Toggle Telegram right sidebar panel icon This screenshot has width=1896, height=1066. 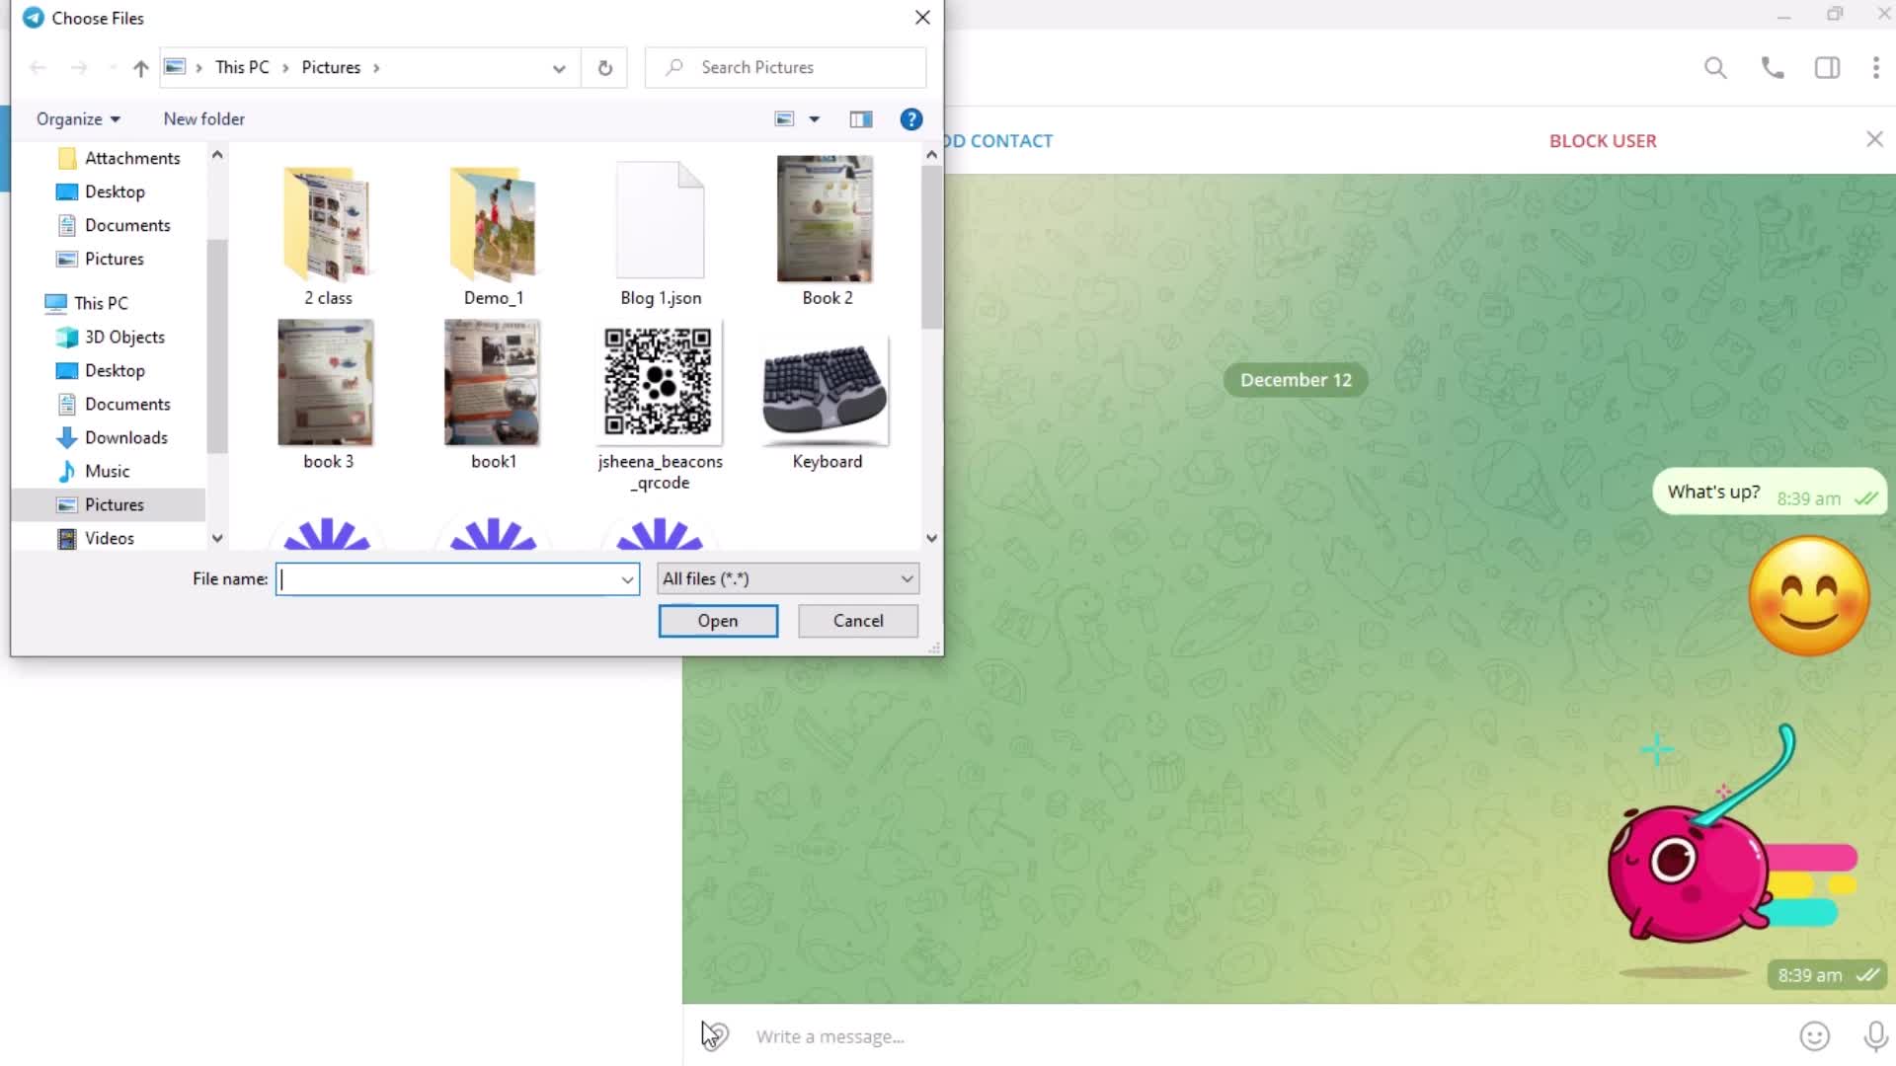[1827, 67]
